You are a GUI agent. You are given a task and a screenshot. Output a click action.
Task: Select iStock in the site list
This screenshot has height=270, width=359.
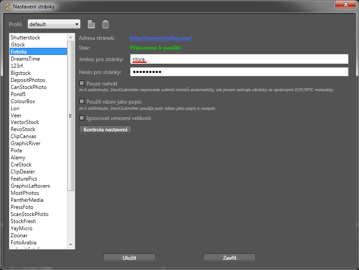coord(38,45)
